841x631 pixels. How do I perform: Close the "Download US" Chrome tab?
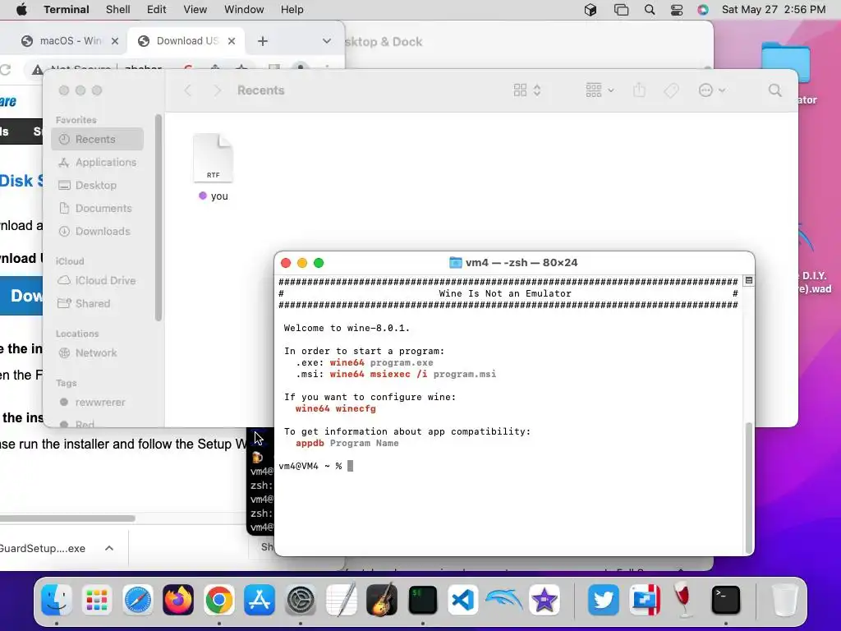click(x=232, y=41)
